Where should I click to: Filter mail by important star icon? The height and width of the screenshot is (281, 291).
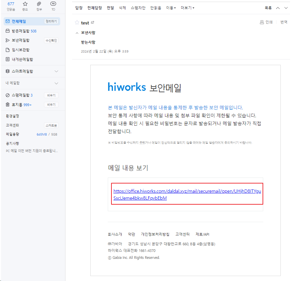pos(25,6)
